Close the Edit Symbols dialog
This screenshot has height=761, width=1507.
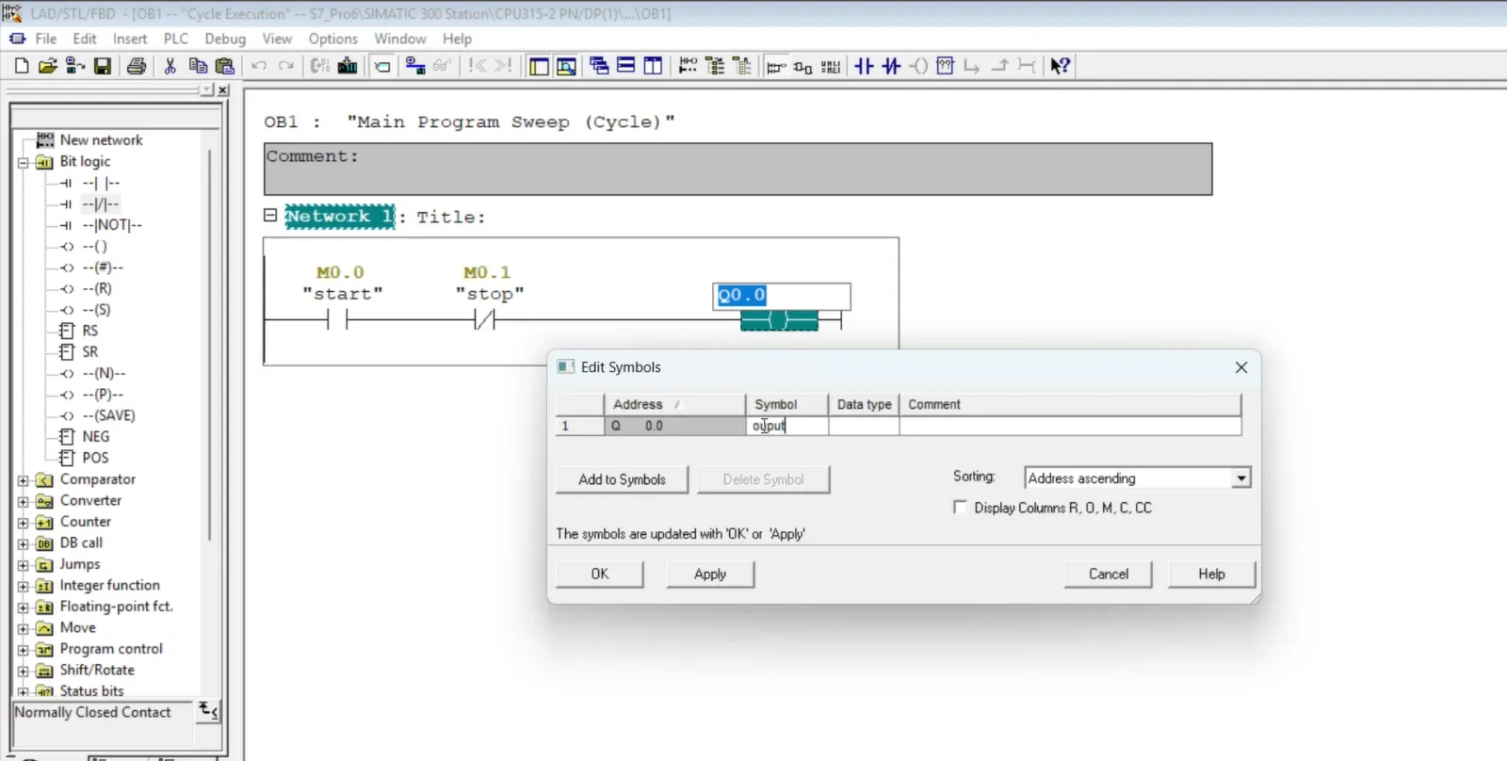(1241, 367)
